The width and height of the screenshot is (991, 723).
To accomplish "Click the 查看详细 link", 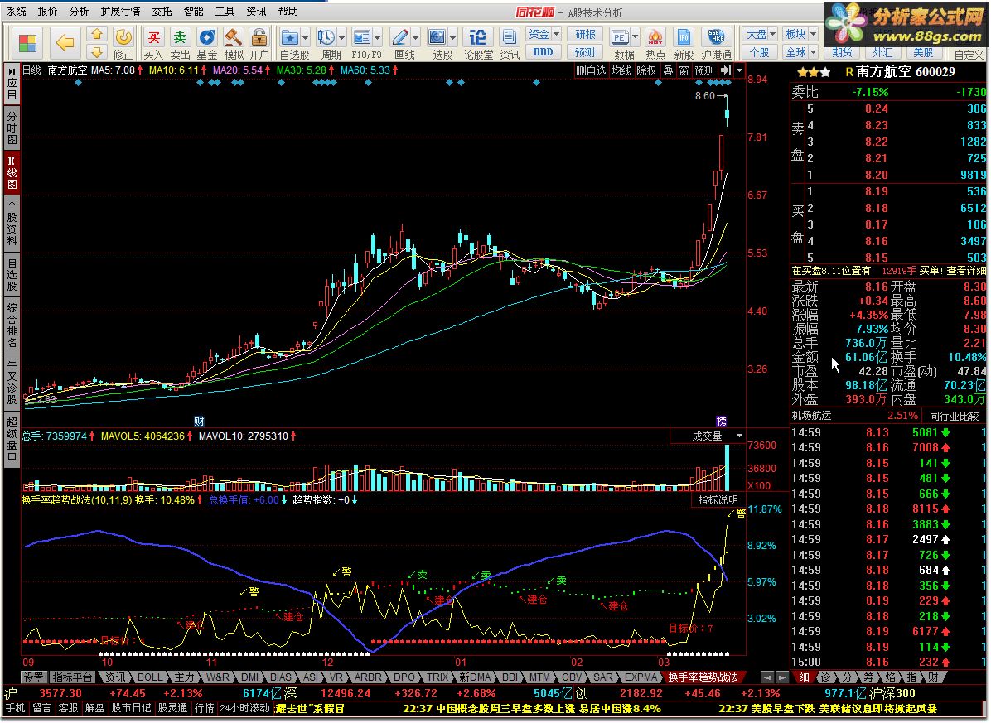I will point(965,270).
